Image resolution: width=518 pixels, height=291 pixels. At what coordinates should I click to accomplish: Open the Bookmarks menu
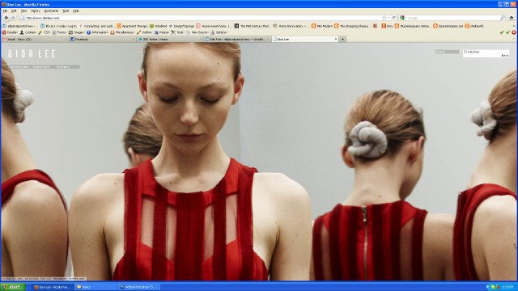[x=51, y=11]
